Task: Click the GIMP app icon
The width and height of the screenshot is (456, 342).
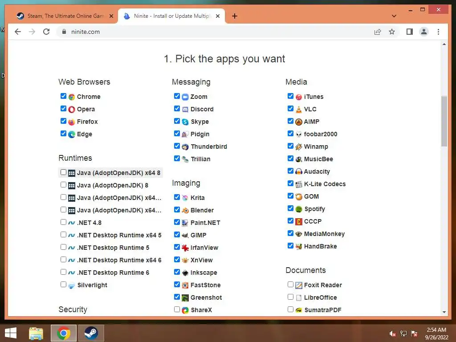Action: 185,235
